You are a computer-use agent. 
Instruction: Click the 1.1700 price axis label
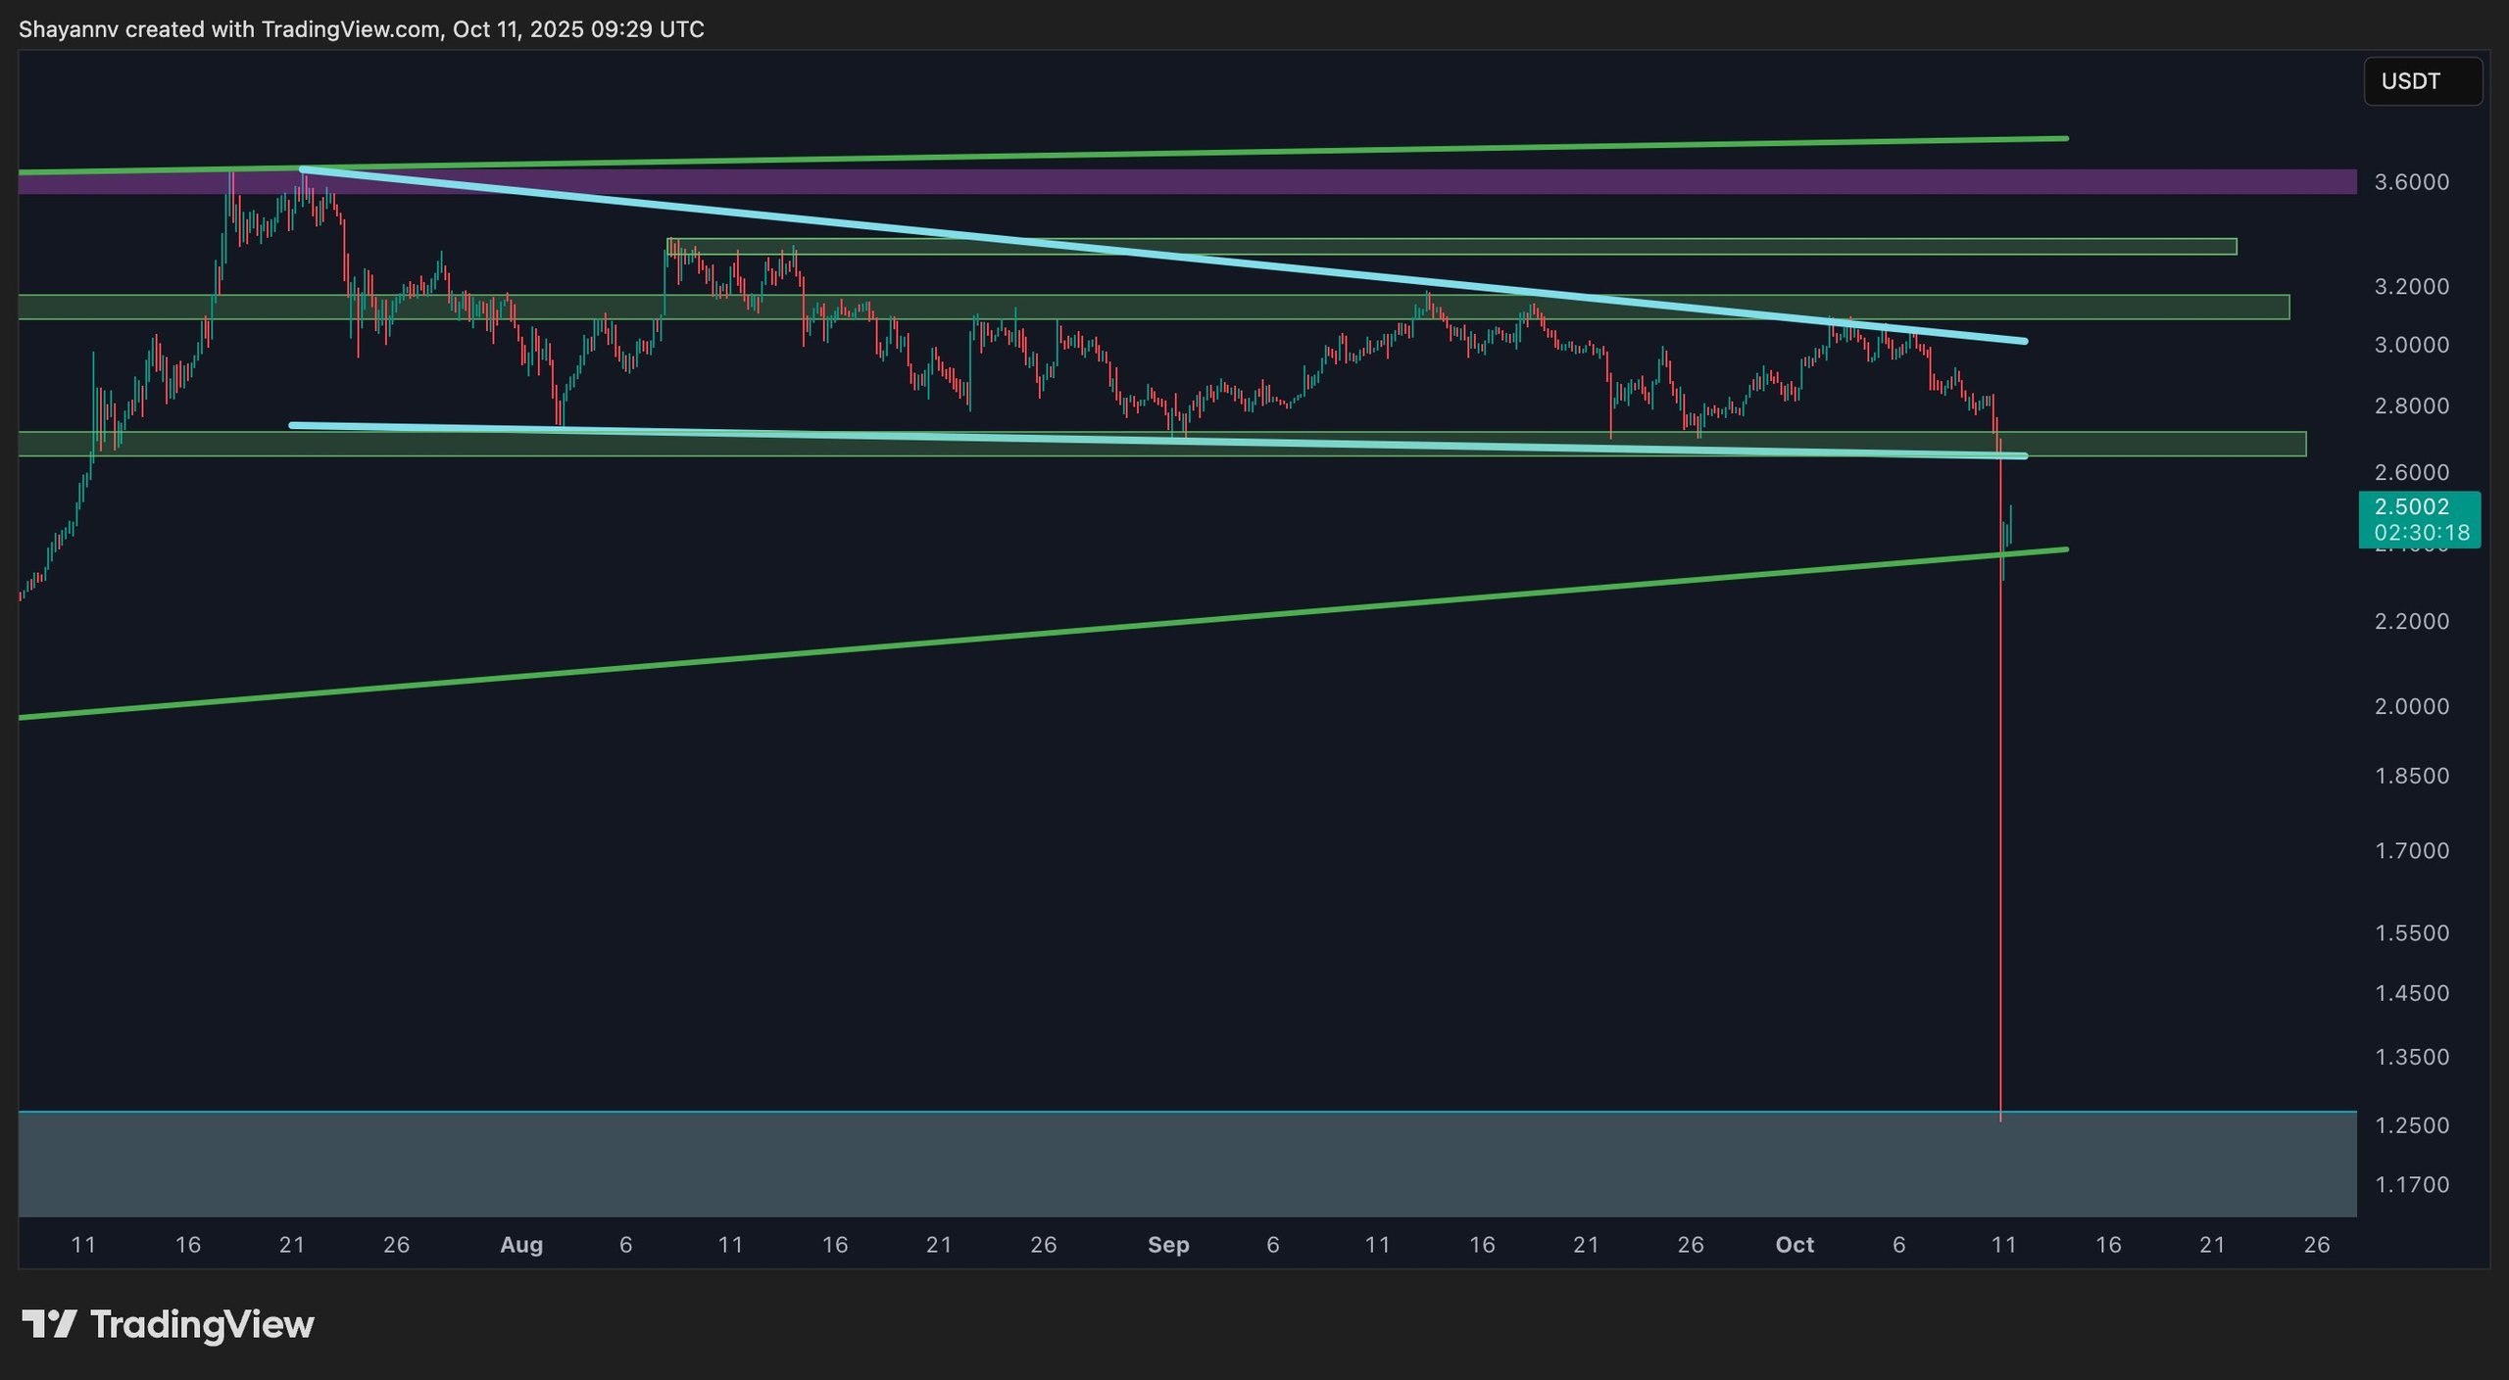tap(2411, 1185)
